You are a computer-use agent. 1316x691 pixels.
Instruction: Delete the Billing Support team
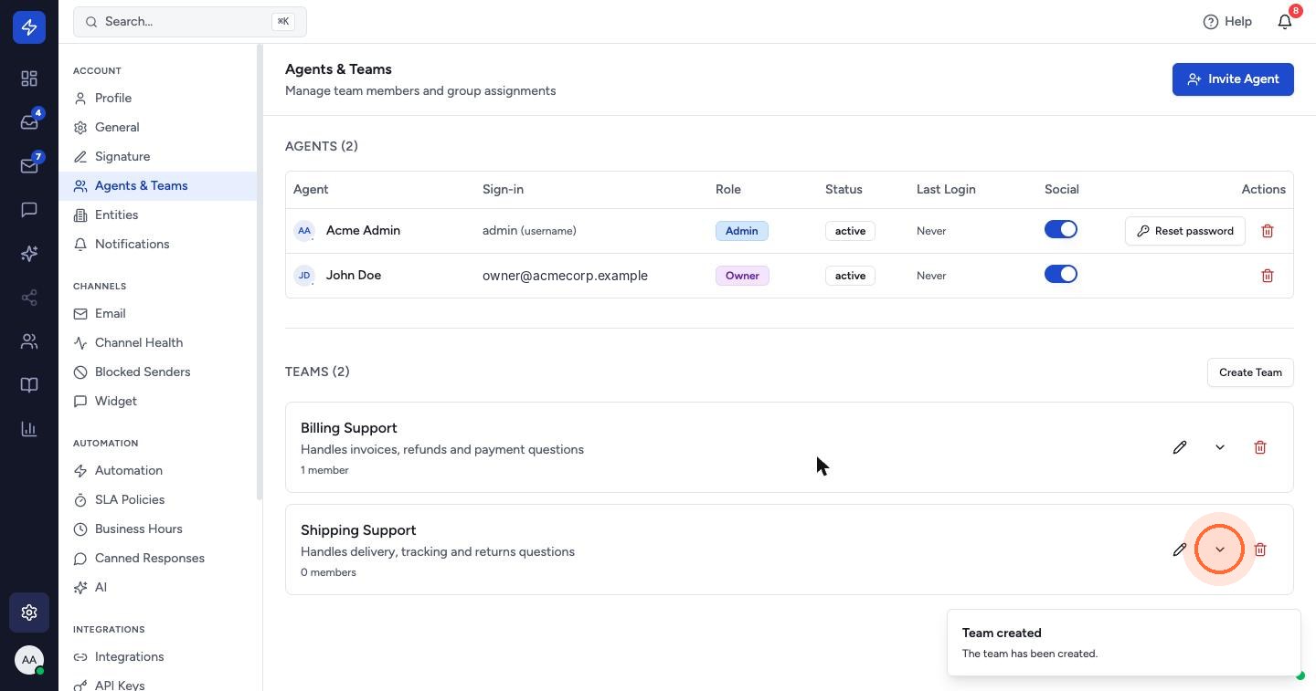click(1260, 447)
